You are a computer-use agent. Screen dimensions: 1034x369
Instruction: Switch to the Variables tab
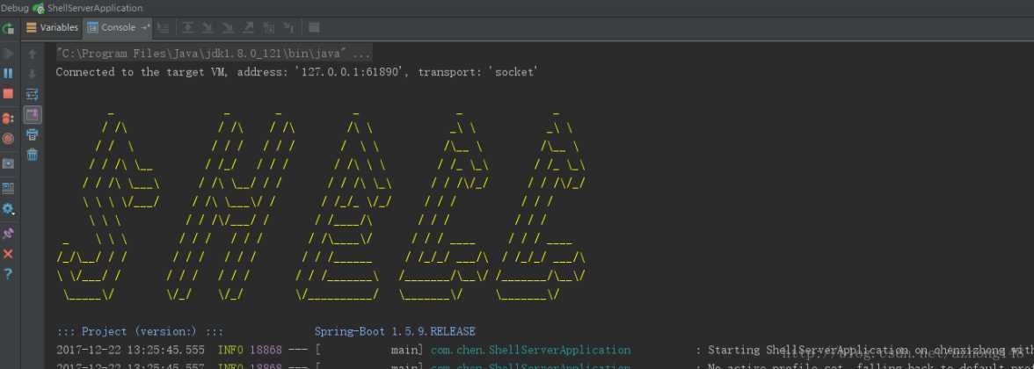(x=52, y=28)
